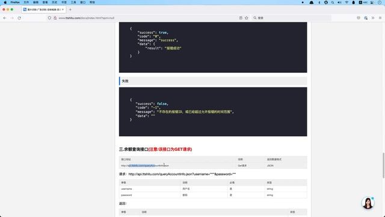Show site security padlock info

55,18
